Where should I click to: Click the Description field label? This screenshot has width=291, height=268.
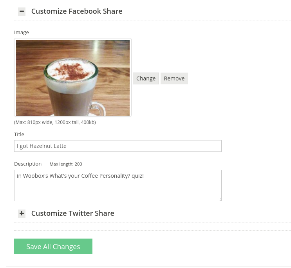(28, 164)
